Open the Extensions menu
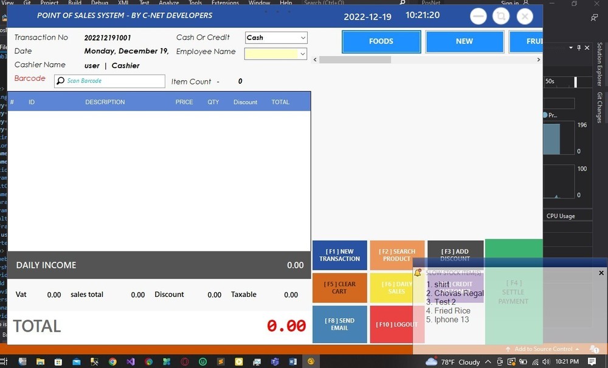Image resolution: width=608 pixels, height=368 pixels. pyautogui.click(x=225, y=2)
